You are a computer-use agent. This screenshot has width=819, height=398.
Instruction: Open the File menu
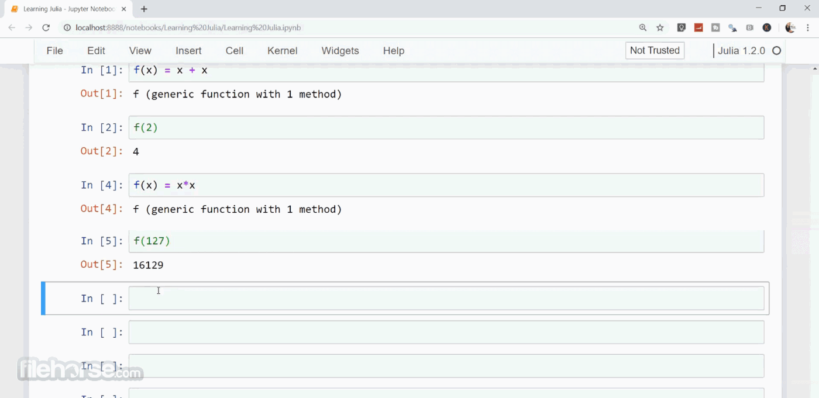54,51
